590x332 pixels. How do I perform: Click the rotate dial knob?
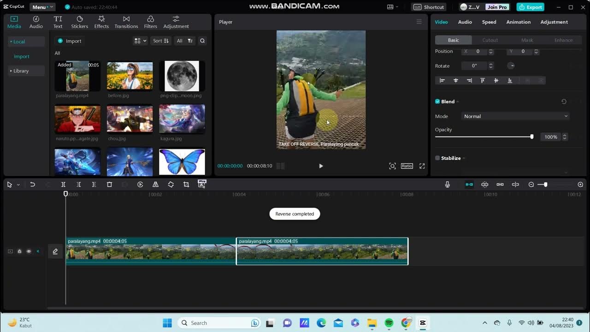tap(511, 65)
